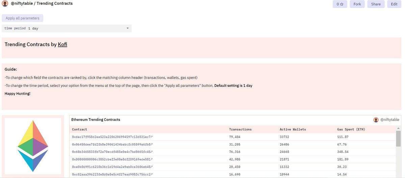Open contract link 0xdac17f958d2ee523a2206206994597c13d831ec7

tap(112, 137)
